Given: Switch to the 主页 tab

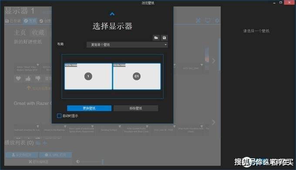Looking at the screenshot, I should point(20,33).
